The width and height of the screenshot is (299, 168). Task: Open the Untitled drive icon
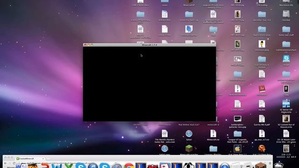(286, 14)
